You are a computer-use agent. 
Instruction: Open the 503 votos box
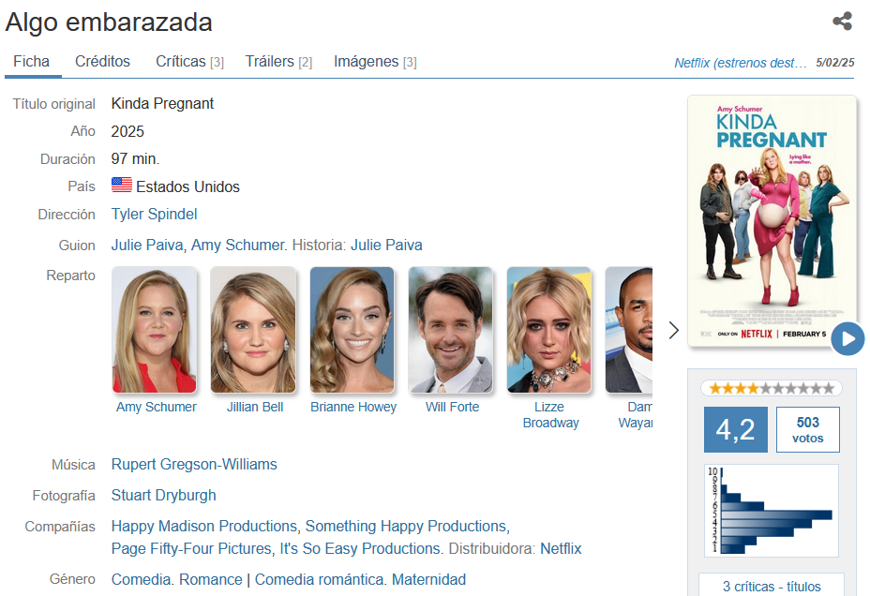click(x=808, y=430)
